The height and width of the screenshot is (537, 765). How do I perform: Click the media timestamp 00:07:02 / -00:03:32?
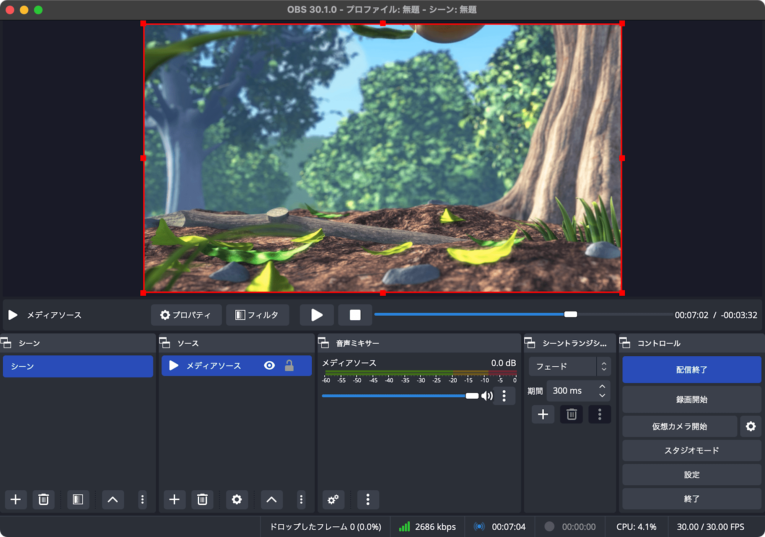716,315
